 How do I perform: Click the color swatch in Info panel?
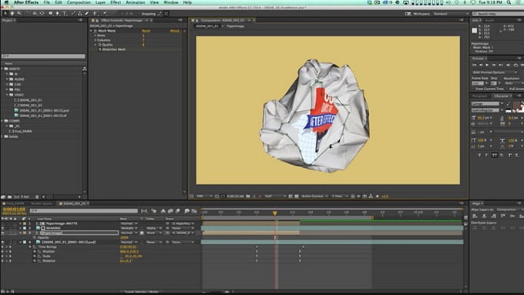point(474,30)
